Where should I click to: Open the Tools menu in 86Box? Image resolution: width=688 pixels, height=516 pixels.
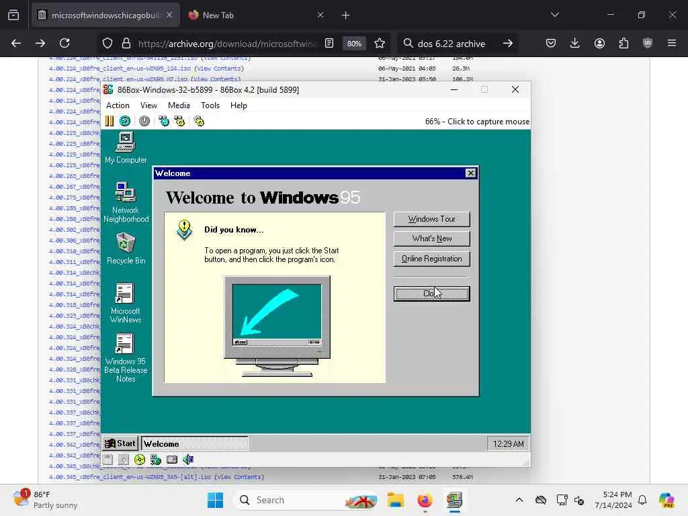click(x=210, y=105)
